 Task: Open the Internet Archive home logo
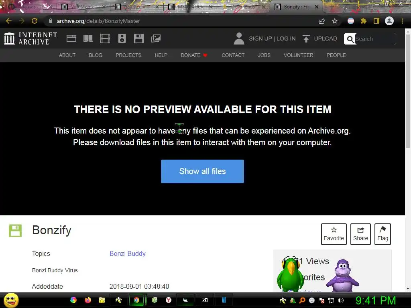coord(31,38)
